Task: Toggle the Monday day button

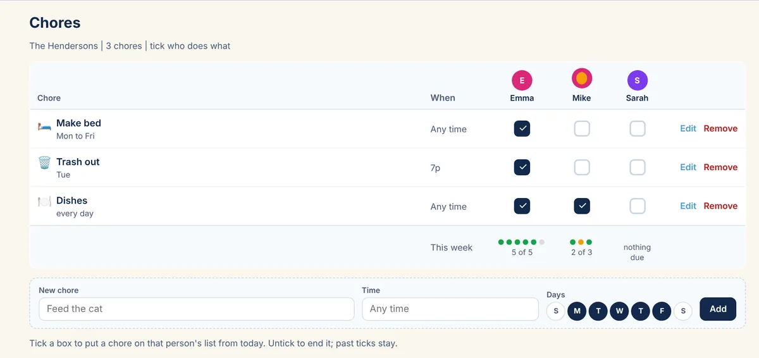Action: pyautogui.click(x=577, y=311)
